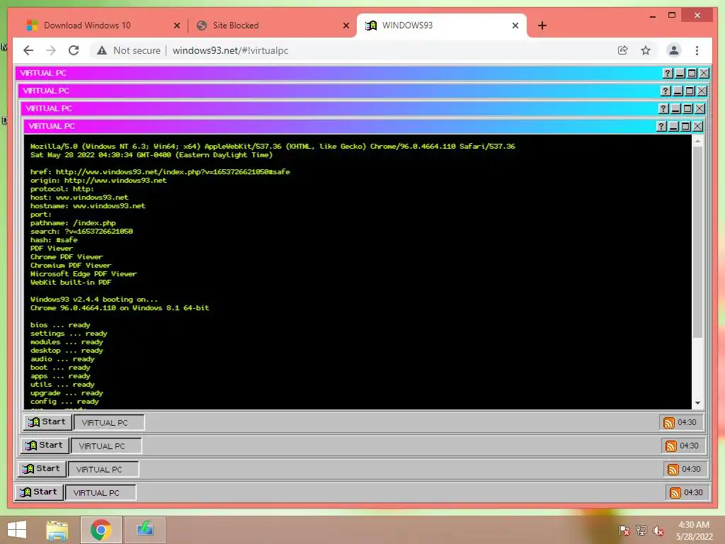Screen dimensions: 725x544
Task: Bookmark this page with the star
Action: (x=646, y=50)
